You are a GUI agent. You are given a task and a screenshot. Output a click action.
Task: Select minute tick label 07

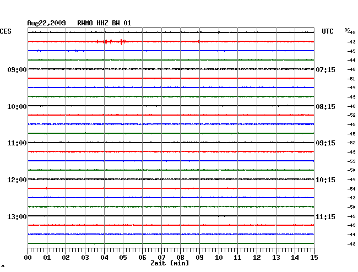click(161, 257)
